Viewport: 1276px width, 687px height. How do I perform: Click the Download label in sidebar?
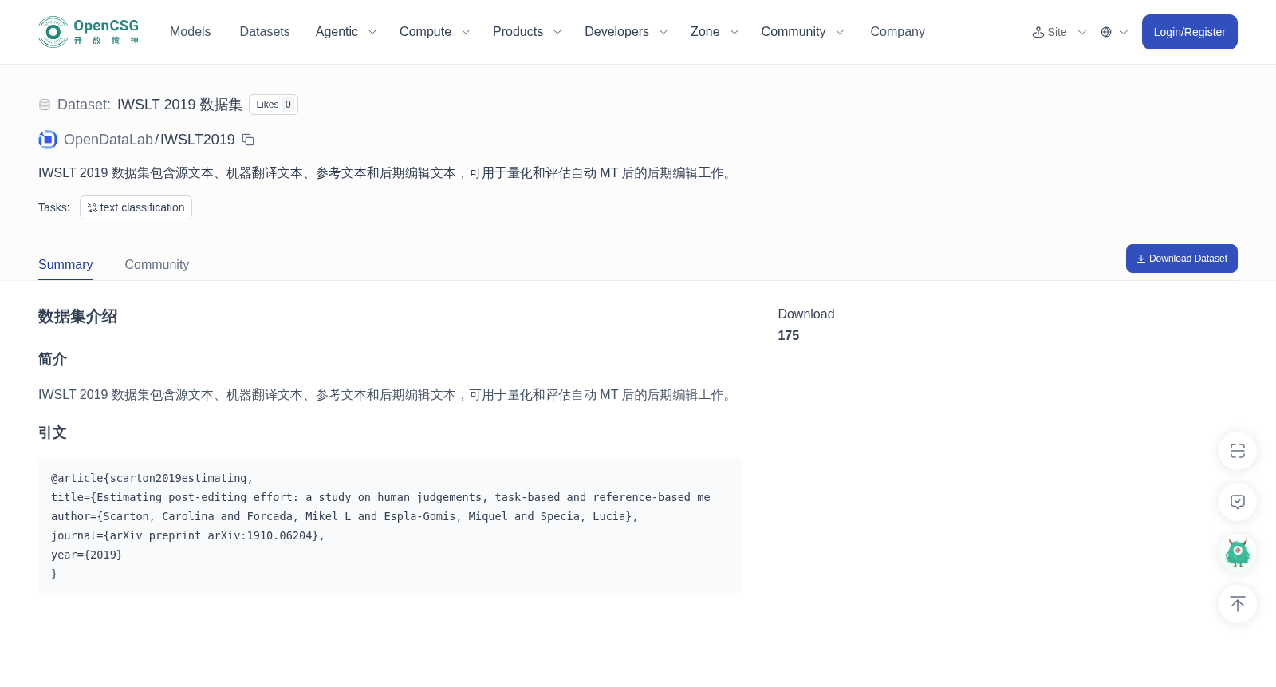coord(806,314)
